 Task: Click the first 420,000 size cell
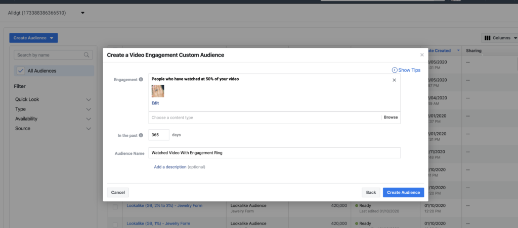pyautogui.click(x=339, y=206)
